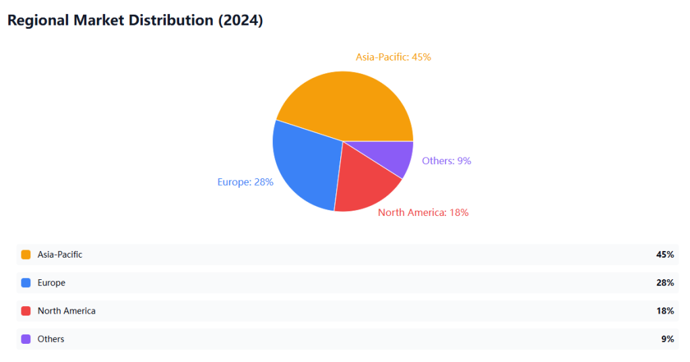Image resolution: width=690 pixels, height=362 pixels.
Task: Click the Regional Market Distribution (2024) heading
Action: click(135, 20)
